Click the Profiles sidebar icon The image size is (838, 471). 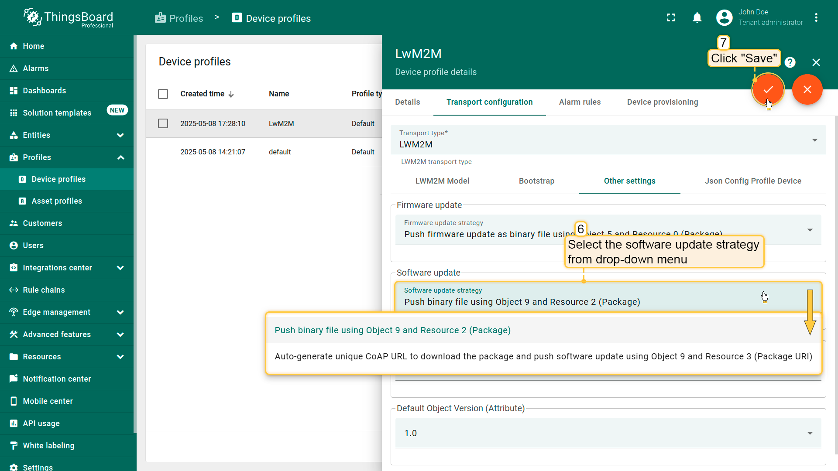[x=14, y=157]
